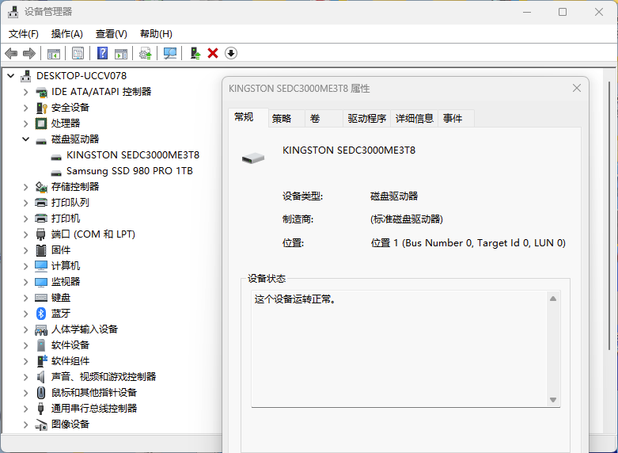This screenshot has width=618, height=453.
Task: Click the red X uninstall device icon
Action: pyautogui.click(x=213, y=53)
